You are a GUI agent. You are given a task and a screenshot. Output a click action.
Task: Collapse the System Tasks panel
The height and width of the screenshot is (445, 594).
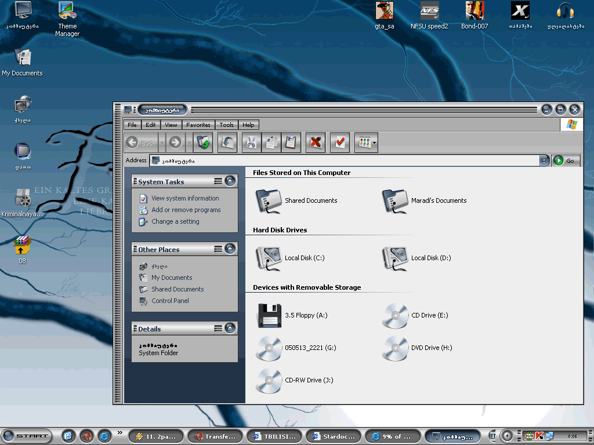(230, 181)
